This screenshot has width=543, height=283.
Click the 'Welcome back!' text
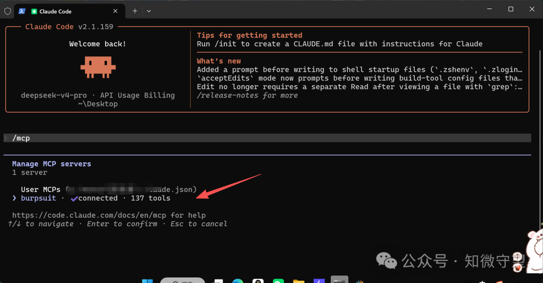click(x=98, y=44)
